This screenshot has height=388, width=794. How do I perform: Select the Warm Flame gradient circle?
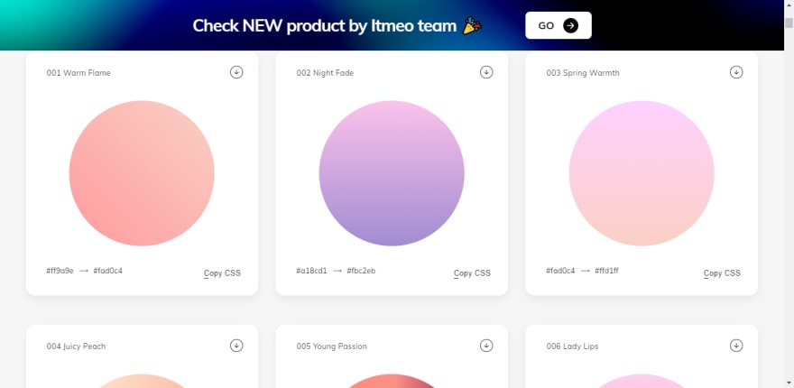[142, 173]
